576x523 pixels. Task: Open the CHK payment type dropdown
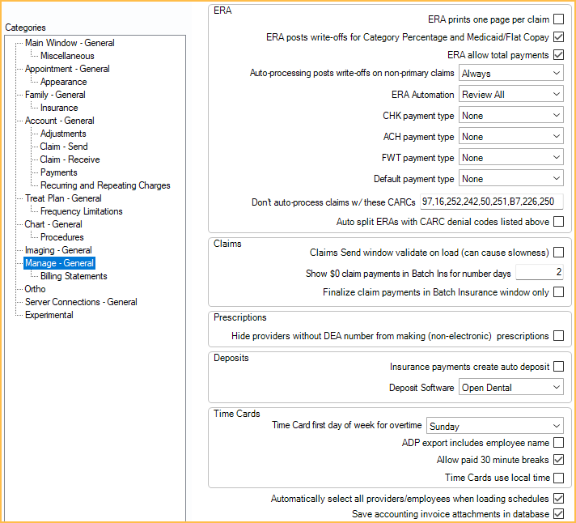point(510,116)
